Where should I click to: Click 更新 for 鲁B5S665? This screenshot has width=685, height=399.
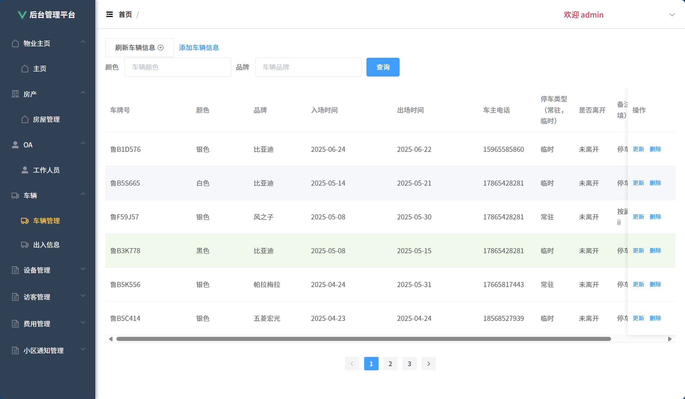click(x=638, y=183)
